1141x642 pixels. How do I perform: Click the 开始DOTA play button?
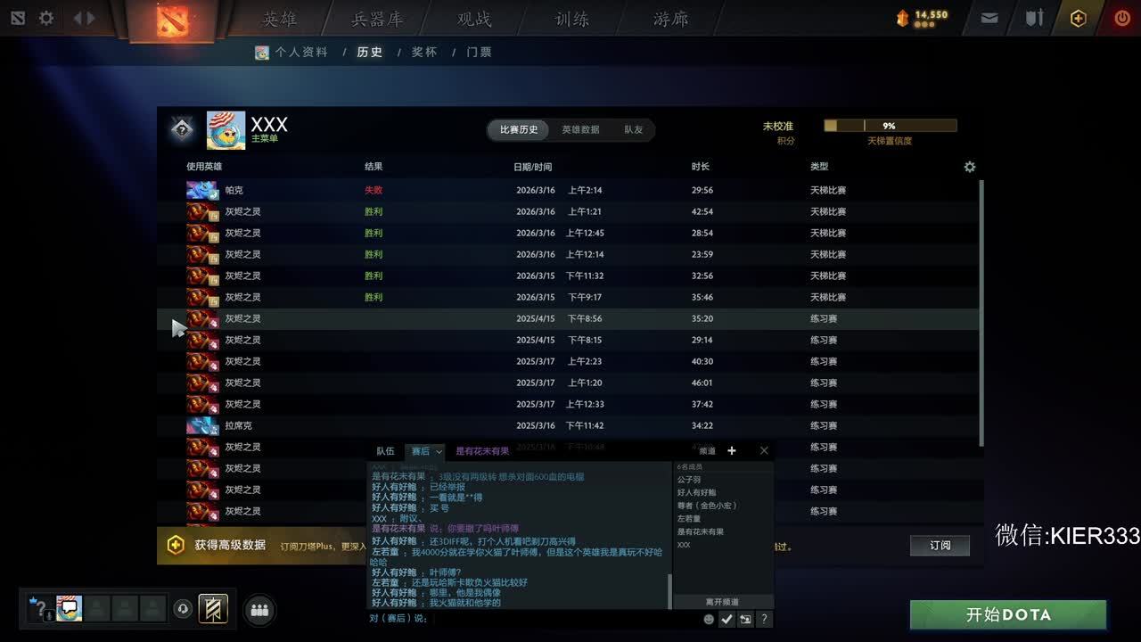[1008, 615]
